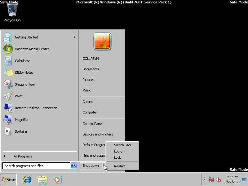248x186 pixels.
Task: Launch the Paint palette icon
Action: [x=8, y=96]
